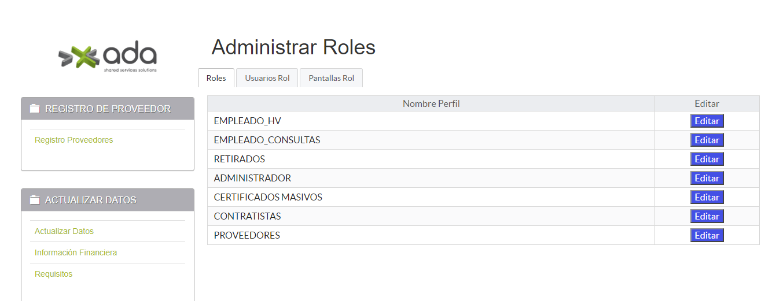Click folder icon beside Registro de Proveedor
Viewport: 765px width, 301px height.
pos(35,109)
